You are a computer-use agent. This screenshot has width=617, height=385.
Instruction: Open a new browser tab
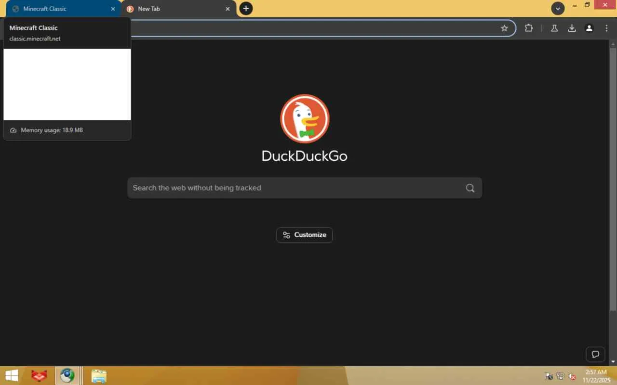246,8
